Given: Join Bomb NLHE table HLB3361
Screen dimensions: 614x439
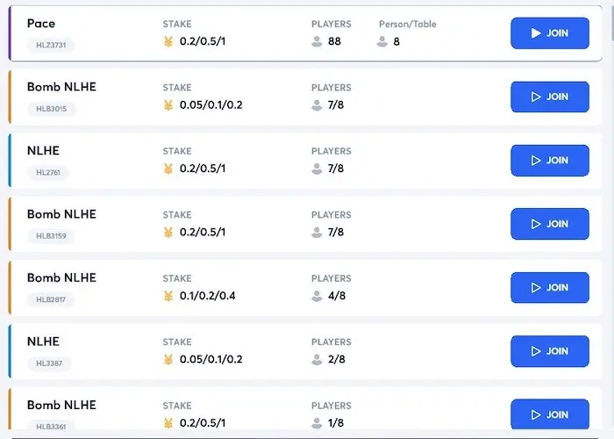Looking at the screenshot, I should 550,414.
